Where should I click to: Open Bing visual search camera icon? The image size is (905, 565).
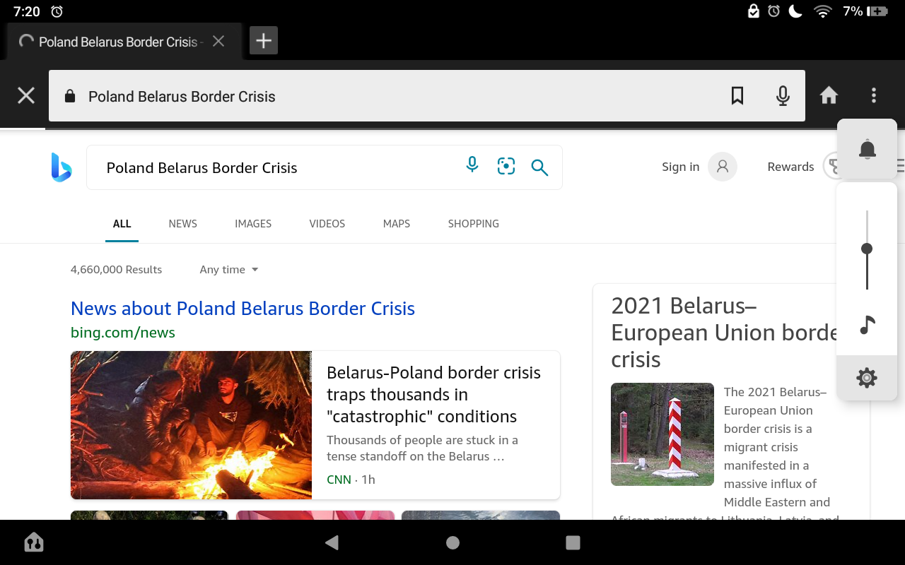[x=506, y=167]
